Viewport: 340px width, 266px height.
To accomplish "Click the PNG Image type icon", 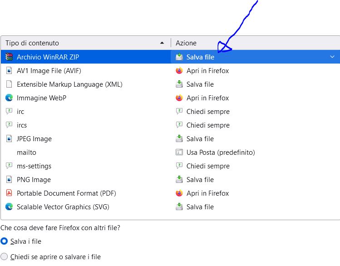I will pyautogui.click(x=9, y=179).
